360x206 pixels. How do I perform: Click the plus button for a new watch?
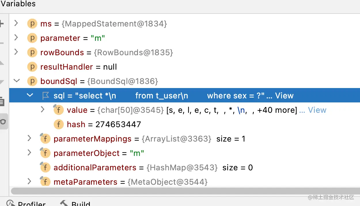click(x=2, y=24)
